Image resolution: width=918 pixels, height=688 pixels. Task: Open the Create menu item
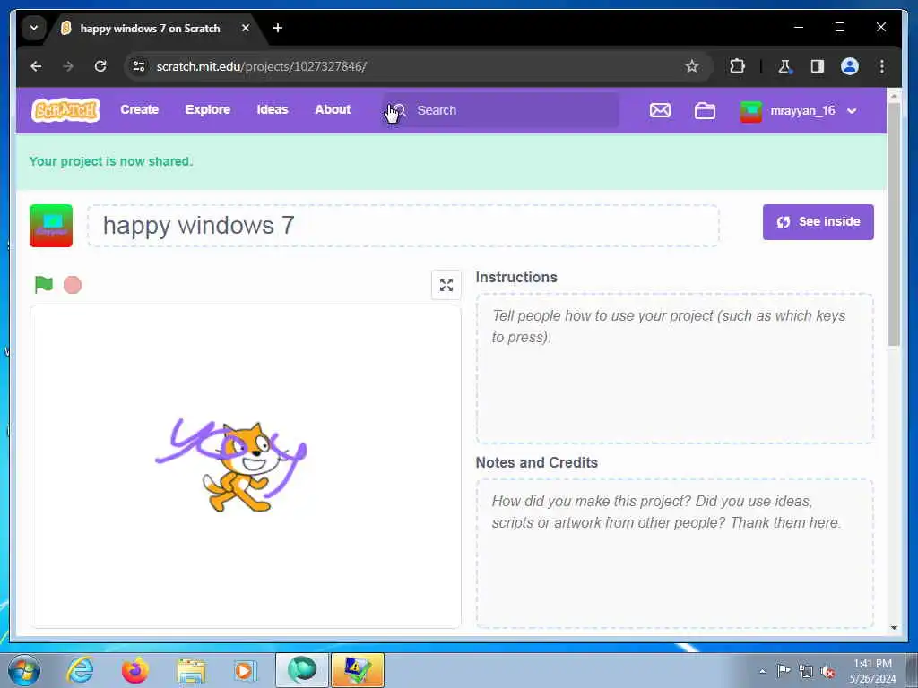139,109
